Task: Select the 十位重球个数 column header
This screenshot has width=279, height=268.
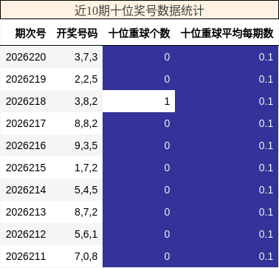Action: (x=139, y=33)
